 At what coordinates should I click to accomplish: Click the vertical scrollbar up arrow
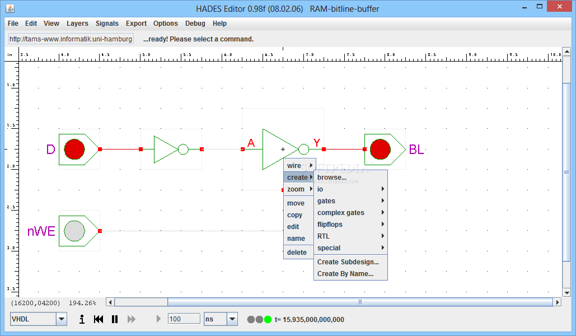(567, 52)
